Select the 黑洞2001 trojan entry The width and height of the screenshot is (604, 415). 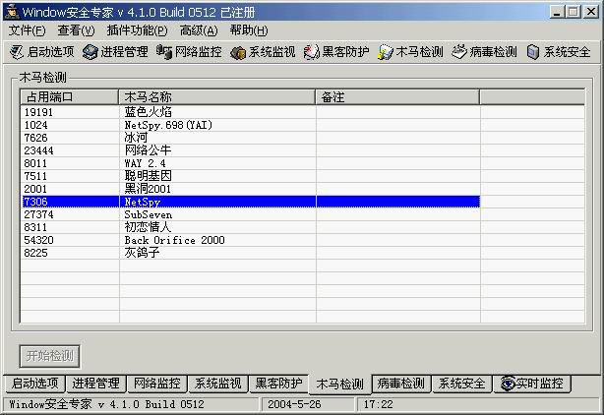pos(251,189)
